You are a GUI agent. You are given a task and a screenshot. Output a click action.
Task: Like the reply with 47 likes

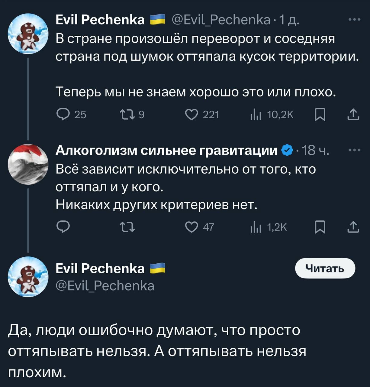(x=191, y=227)
